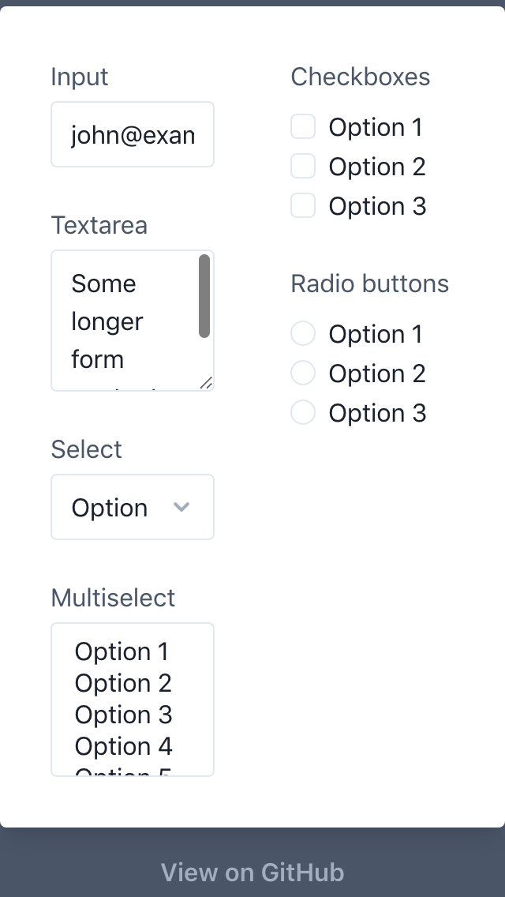Click the Select chevron arrow
This screenshot has width=505, height=897.
[x=181, y=507]
